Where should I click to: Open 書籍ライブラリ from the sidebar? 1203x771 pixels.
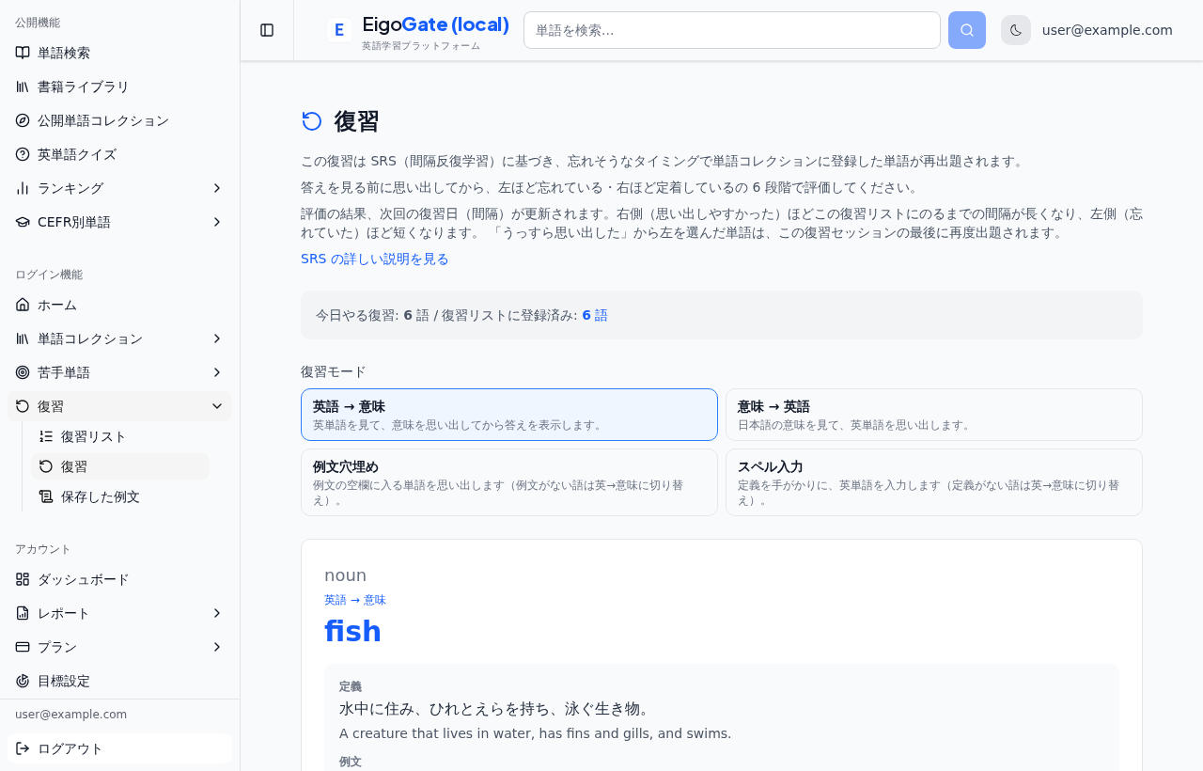coord(119,87)
